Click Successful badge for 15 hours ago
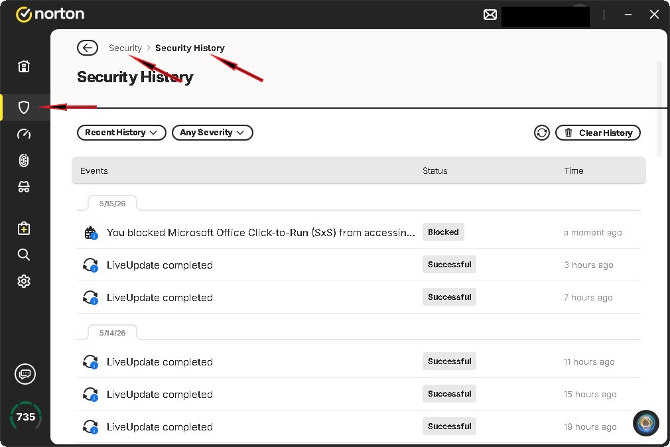Image resolution: width=670 pixels, height=447 pixels. coord(450,394)
